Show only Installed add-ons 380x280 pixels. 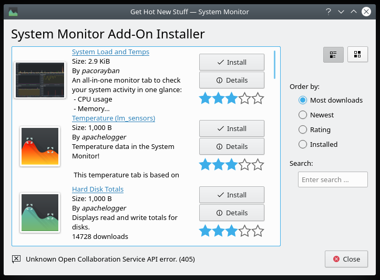pos(303,144)
